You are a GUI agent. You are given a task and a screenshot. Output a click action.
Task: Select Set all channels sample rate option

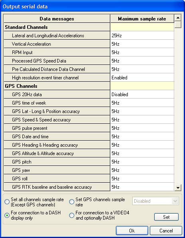(x=7, y=202)
